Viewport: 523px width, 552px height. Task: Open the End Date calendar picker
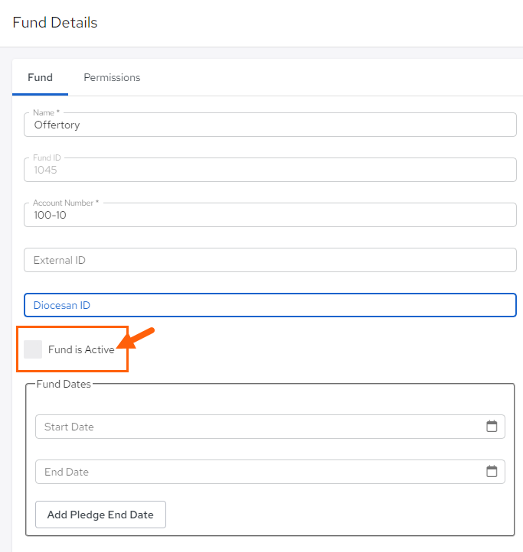[x=492, y=472]
